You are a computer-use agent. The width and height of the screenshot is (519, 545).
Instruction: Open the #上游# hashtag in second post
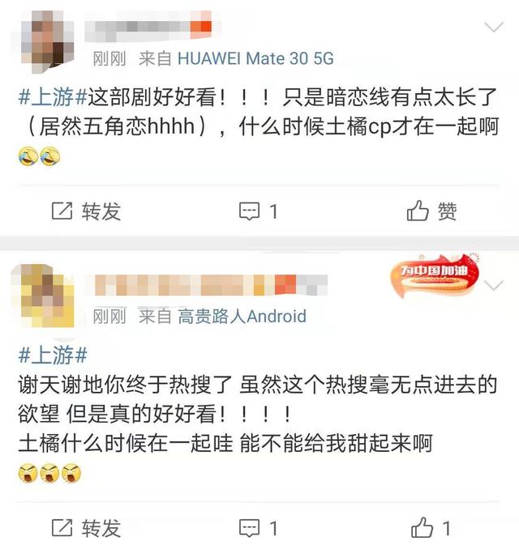(53, 356)
